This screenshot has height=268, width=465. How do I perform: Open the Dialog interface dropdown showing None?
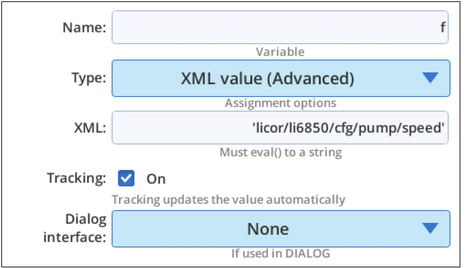[281, 229]
